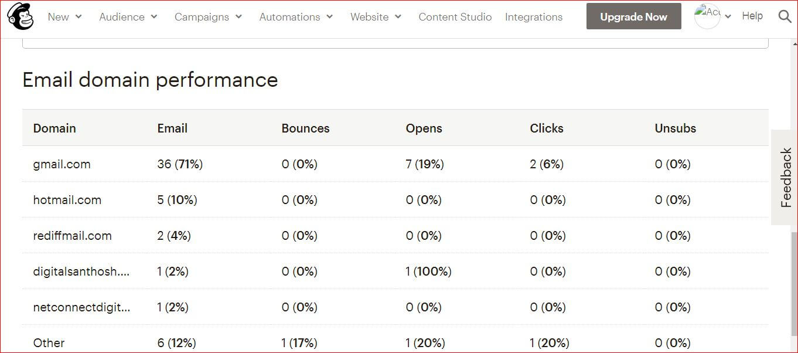Select the hotmail.com domain row
The image size is (798, 353).
coord(395,200)
